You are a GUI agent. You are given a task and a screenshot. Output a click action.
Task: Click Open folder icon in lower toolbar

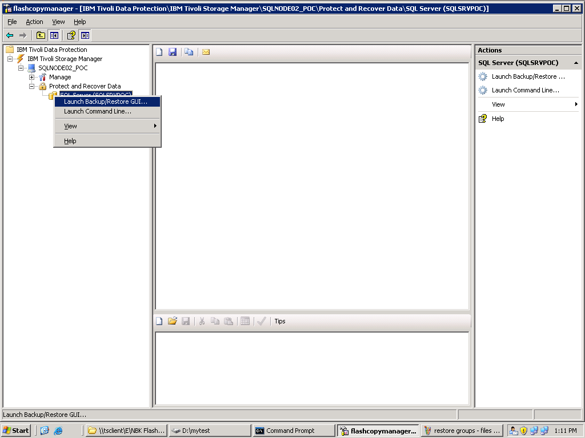point(173,321)
